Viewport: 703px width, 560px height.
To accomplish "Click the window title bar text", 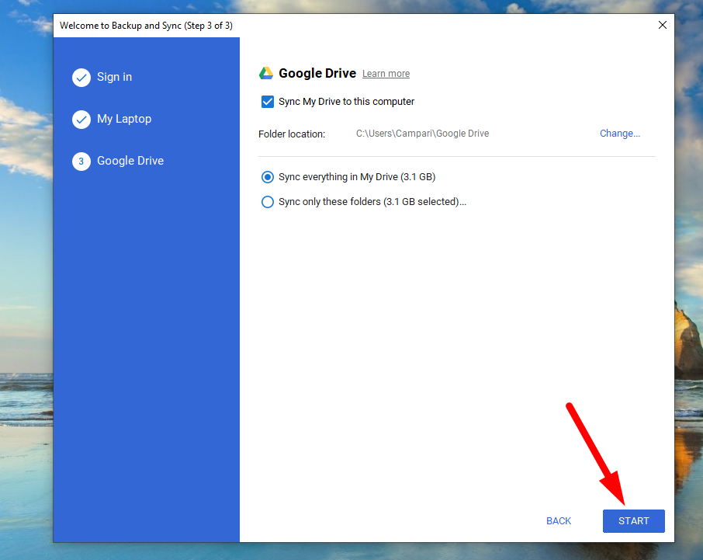I will click(146, 26).
